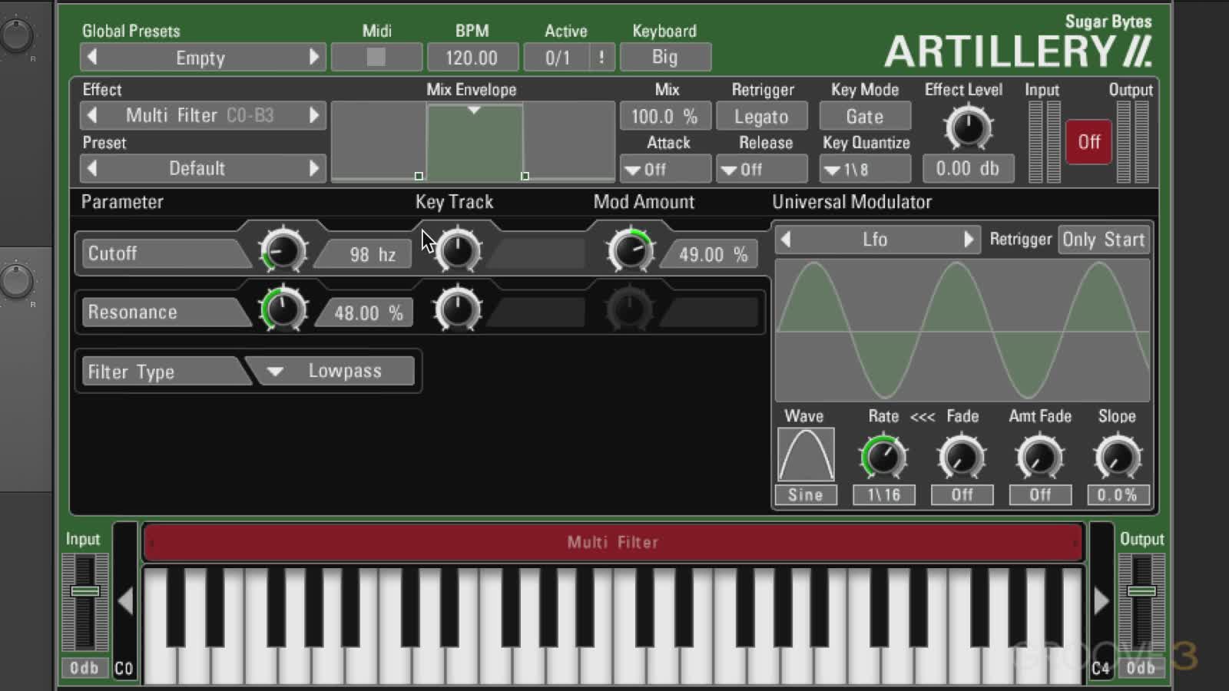Image resolution: width=1229 pixels, height=691 pixels.
Task: Click the LFO Fade knob
Action: [962, 458]
